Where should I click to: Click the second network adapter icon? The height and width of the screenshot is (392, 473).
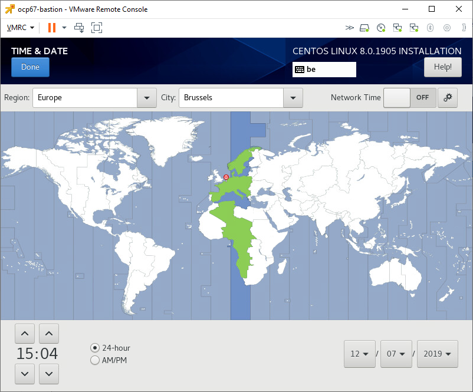(x=414, y=28)
